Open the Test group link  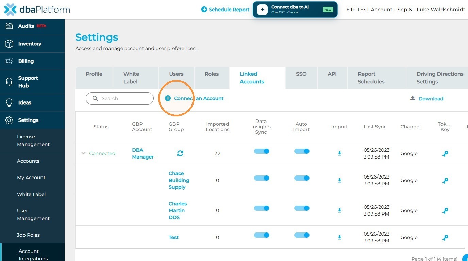(173, 237)
